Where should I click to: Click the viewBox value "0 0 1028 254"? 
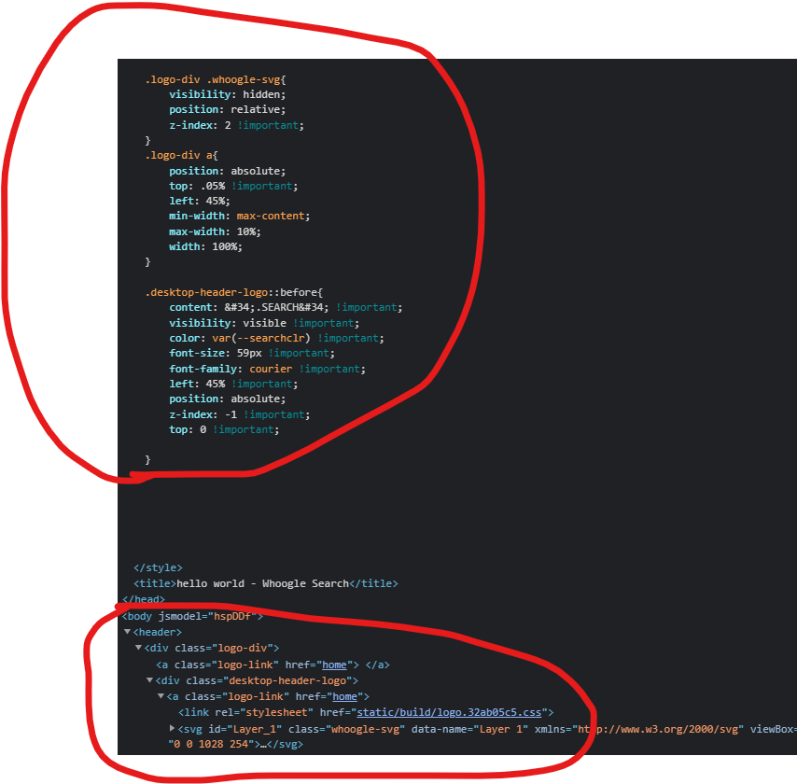click(x=212, y=744)
